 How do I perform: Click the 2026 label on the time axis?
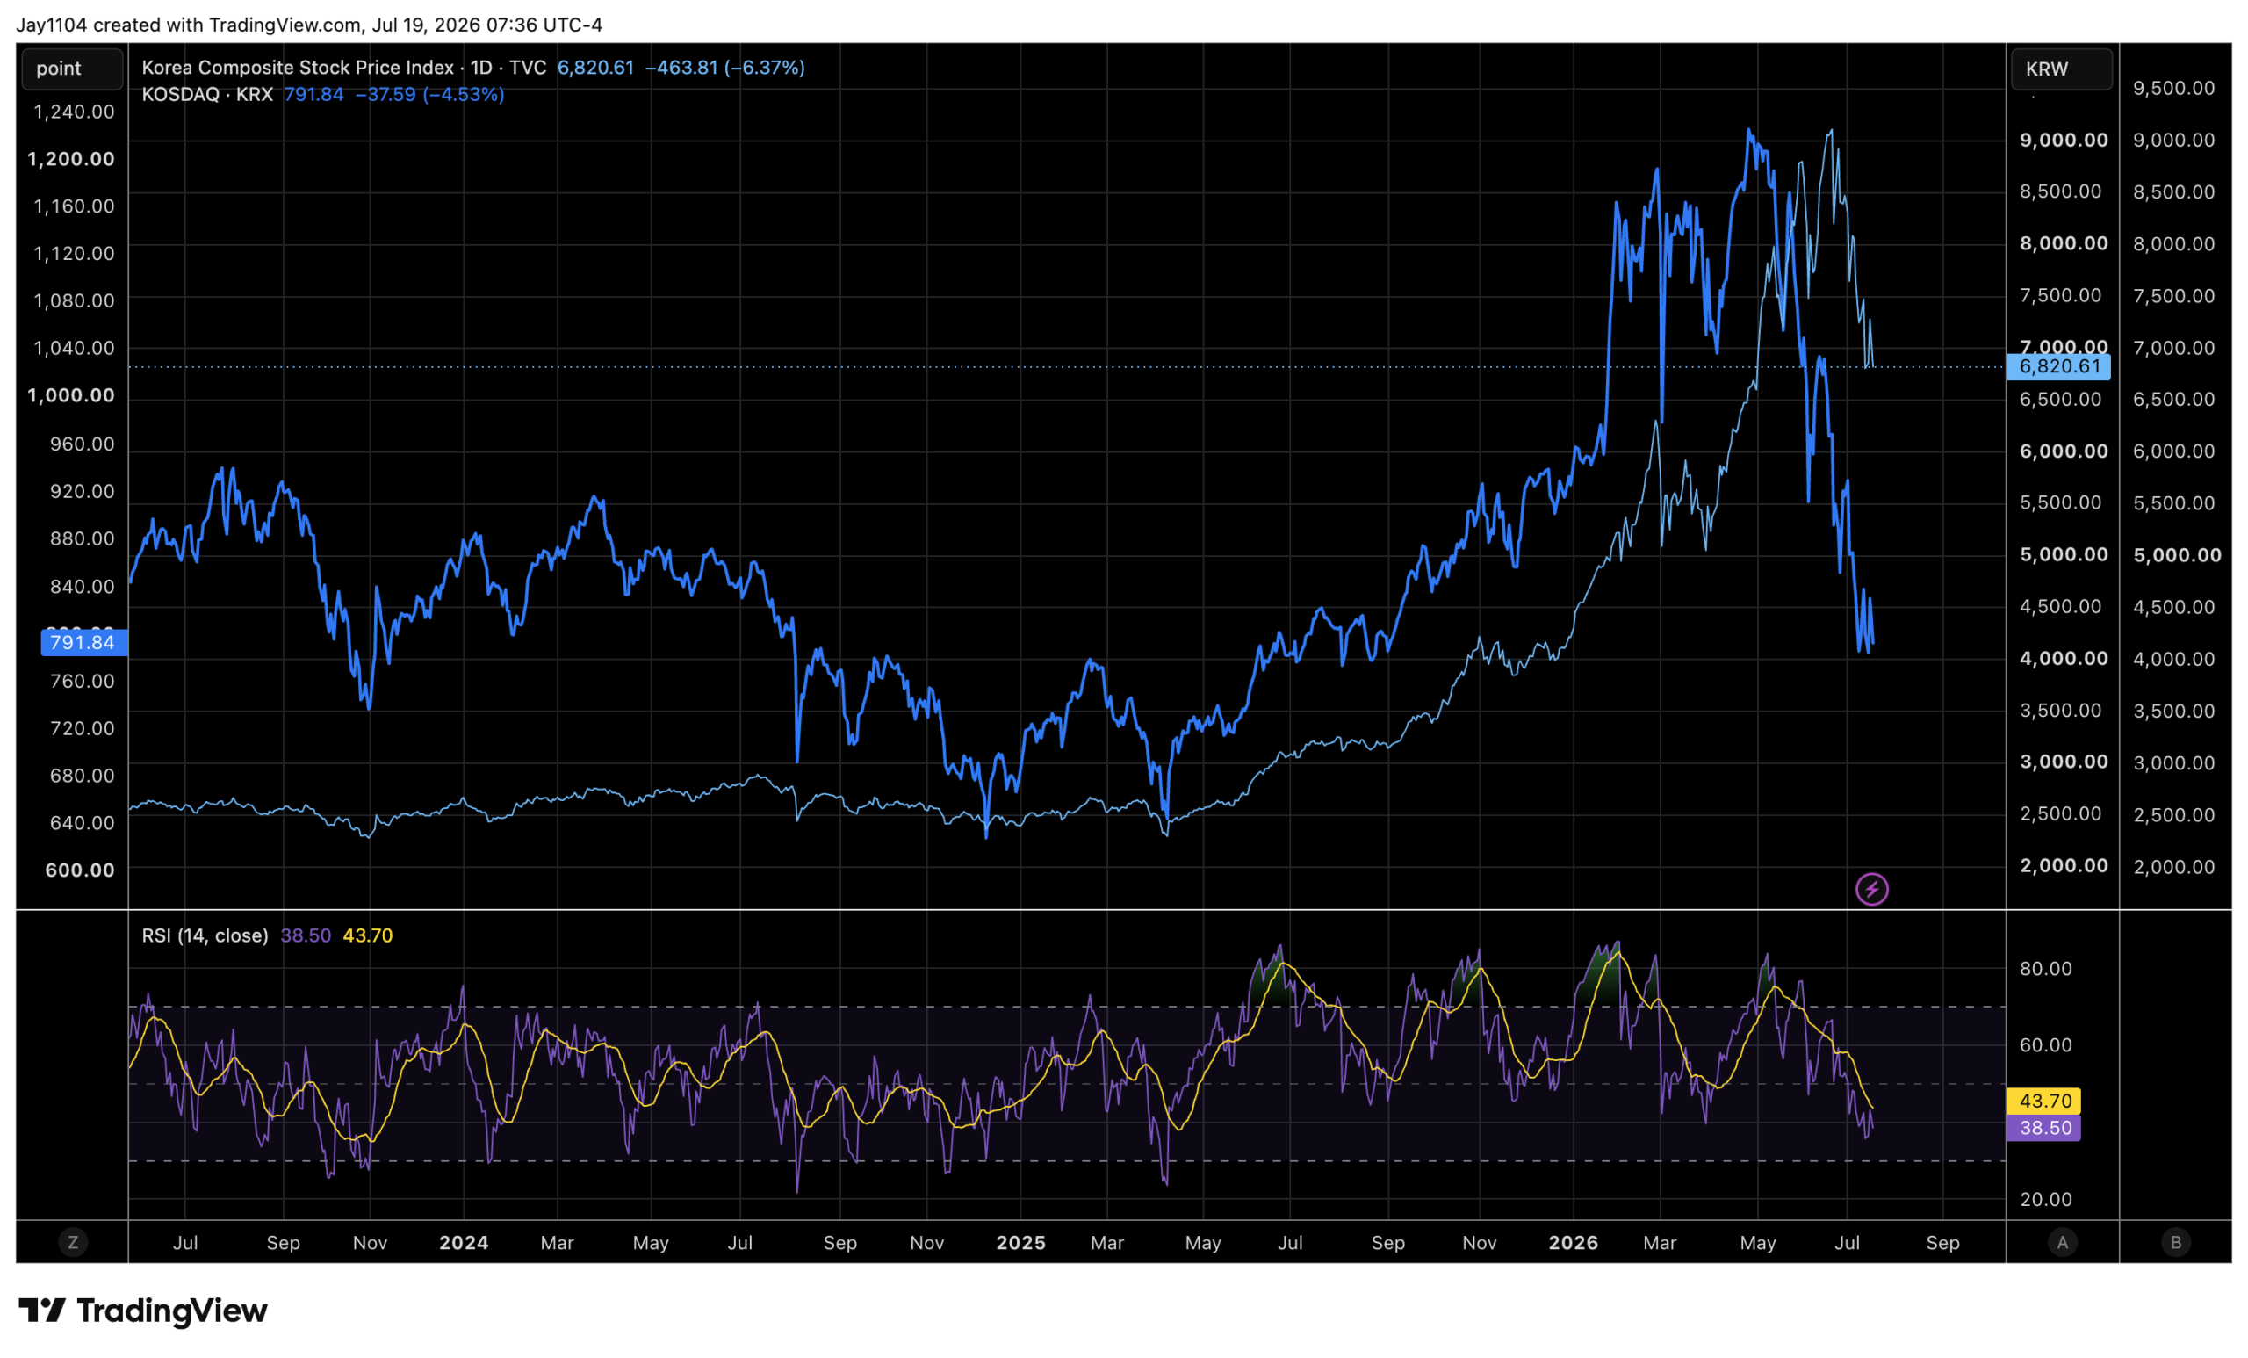coord(1573,1243)
